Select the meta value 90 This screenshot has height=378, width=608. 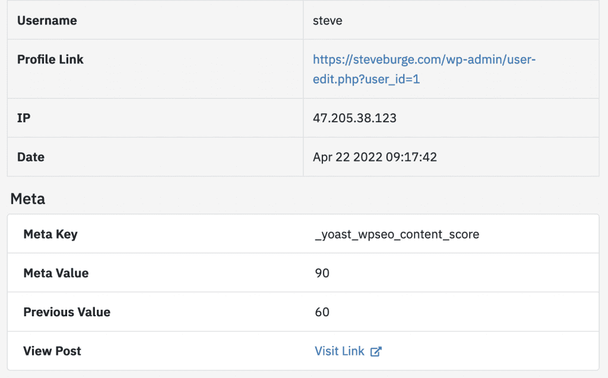click(322, 273)
